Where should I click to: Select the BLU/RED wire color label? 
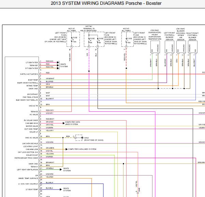click(49, 81)
